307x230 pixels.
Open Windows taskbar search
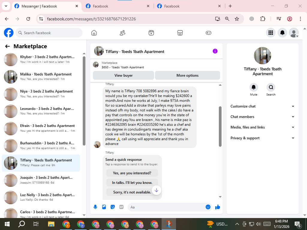coord(22,224)
